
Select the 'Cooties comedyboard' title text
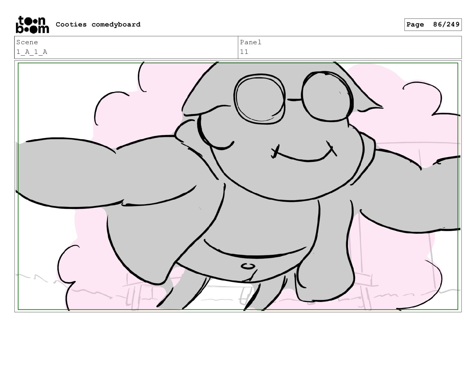point(98,24)
